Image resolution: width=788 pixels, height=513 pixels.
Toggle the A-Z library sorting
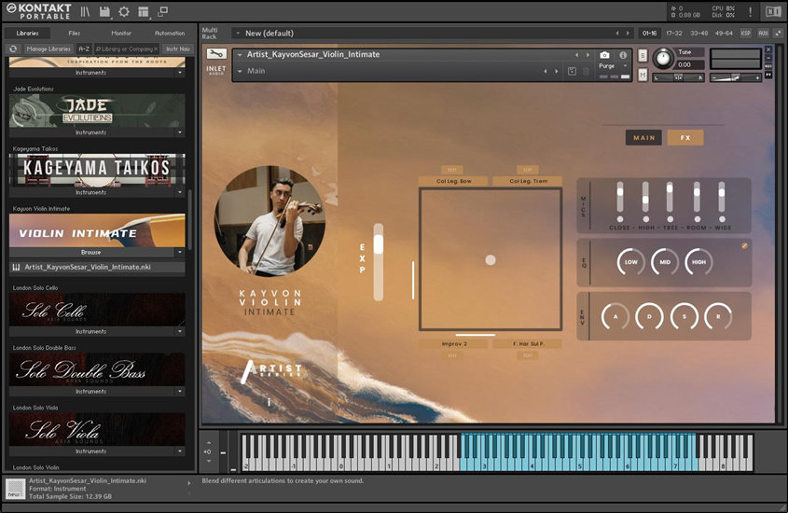click(84, 49)
